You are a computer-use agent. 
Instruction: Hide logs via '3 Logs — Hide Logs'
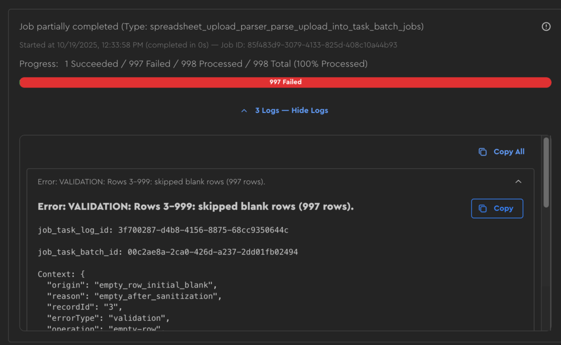291,111
